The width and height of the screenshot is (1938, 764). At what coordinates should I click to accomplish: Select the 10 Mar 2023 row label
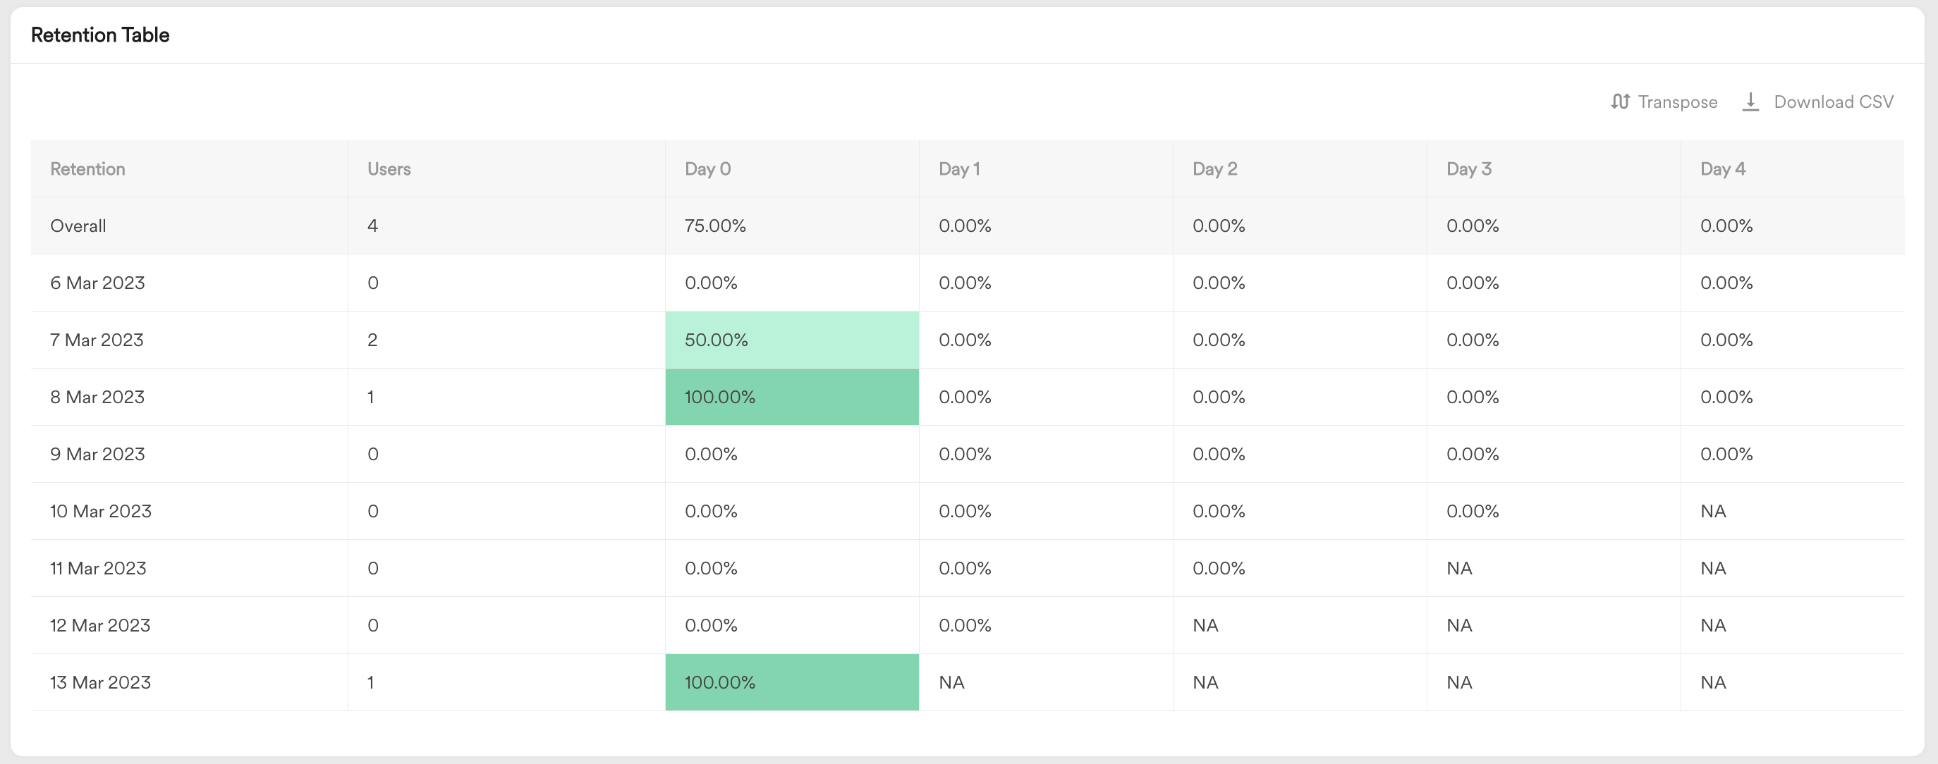[x=101, y=512]
